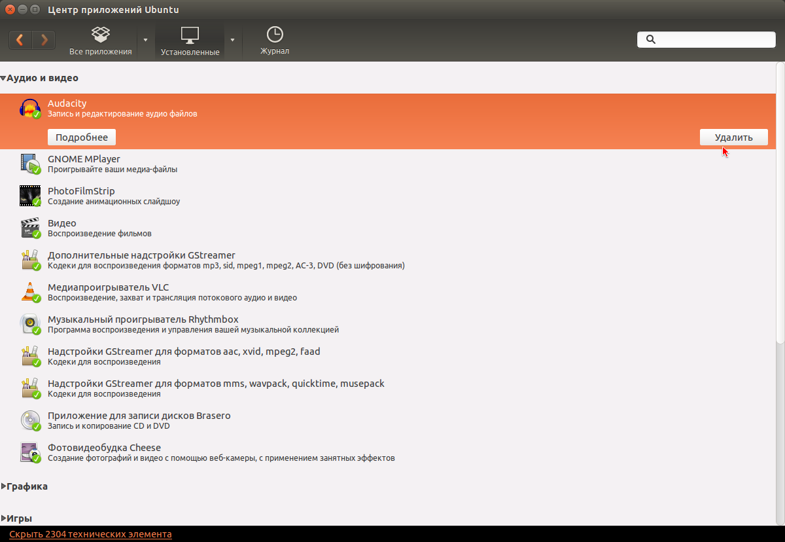
Task: Click the Cheese description about веб-камеры
Action: coord(221,458)
